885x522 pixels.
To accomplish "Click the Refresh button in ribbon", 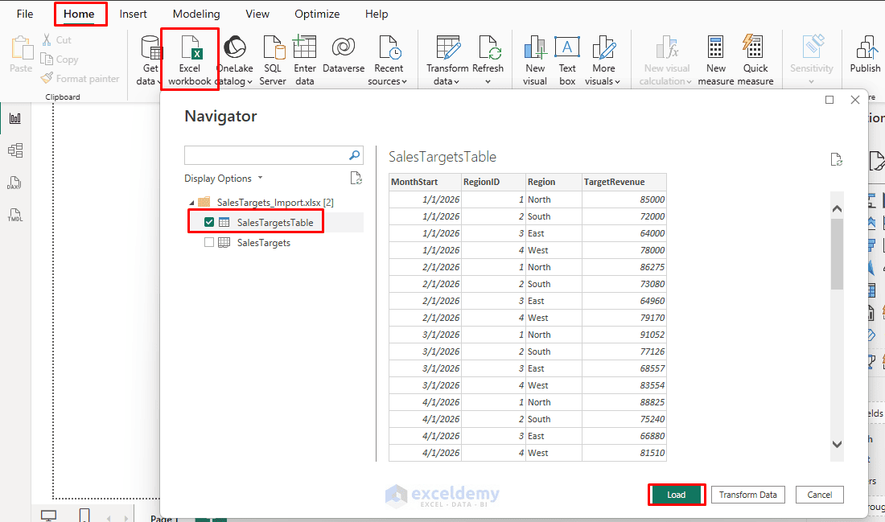I will tap(488, 60).
